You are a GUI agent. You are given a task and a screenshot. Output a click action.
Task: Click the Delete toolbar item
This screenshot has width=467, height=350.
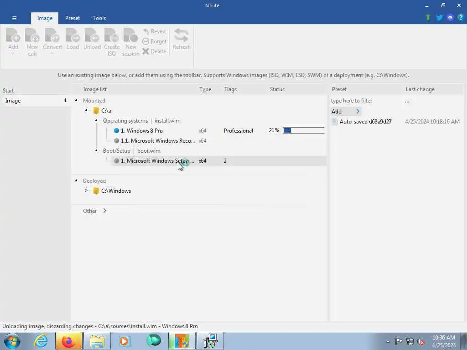click(x=154, y=51)
